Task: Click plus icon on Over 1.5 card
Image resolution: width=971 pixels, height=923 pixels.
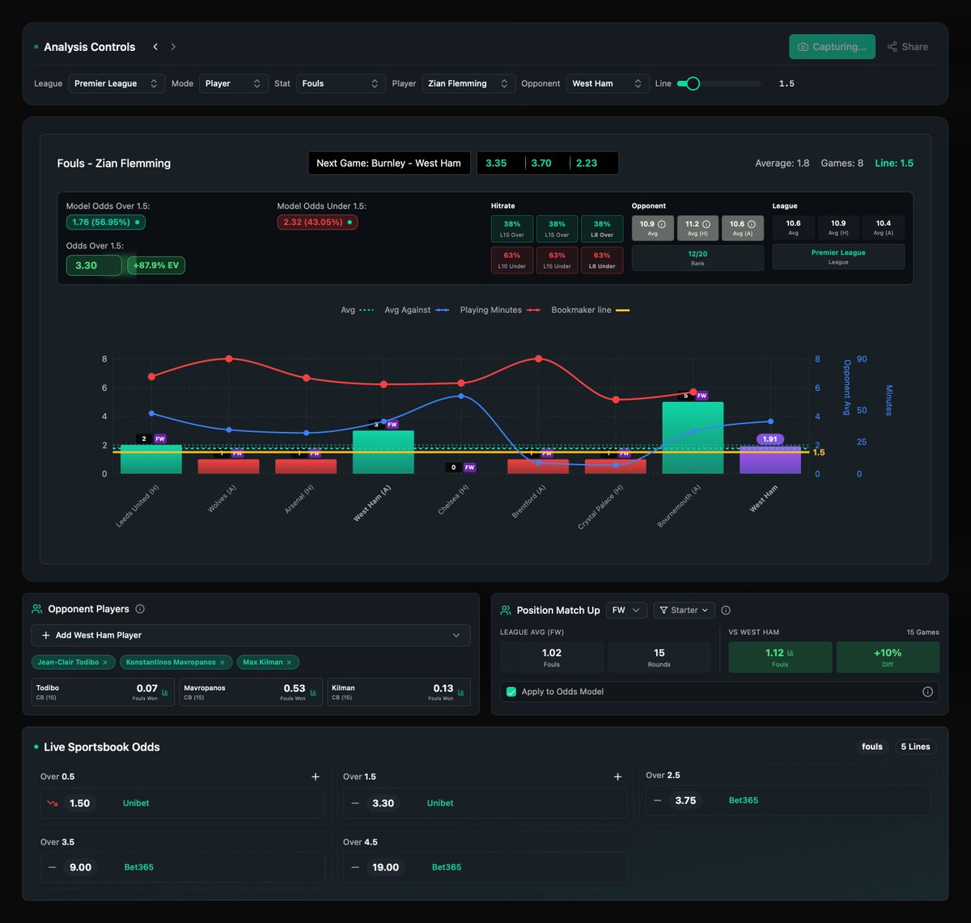Action: pos(617,777)
